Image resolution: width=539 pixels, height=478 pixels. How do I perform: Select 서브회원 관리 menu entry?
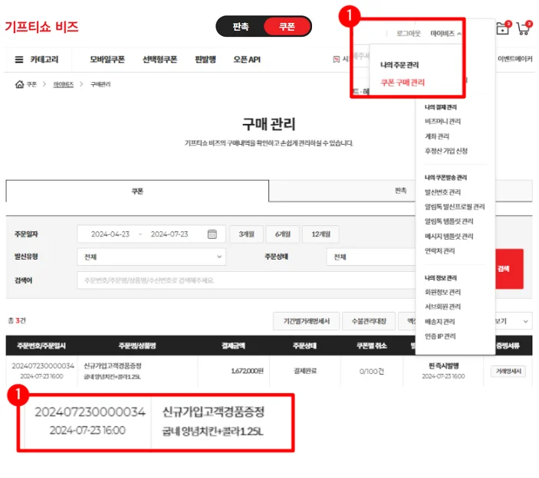tap(442, 306)
